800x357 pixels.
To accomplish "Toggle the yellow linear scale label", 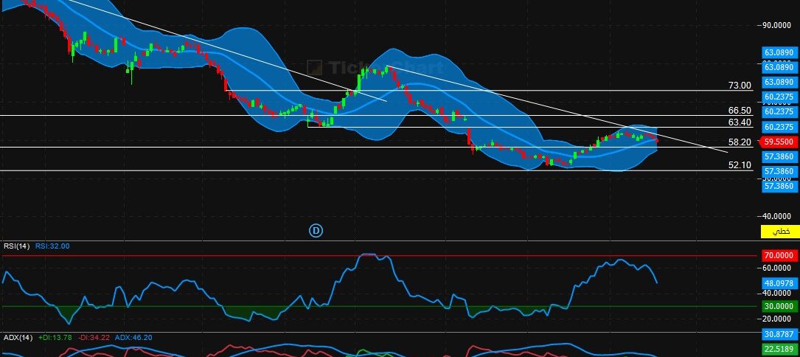I will tap(779, 232).
